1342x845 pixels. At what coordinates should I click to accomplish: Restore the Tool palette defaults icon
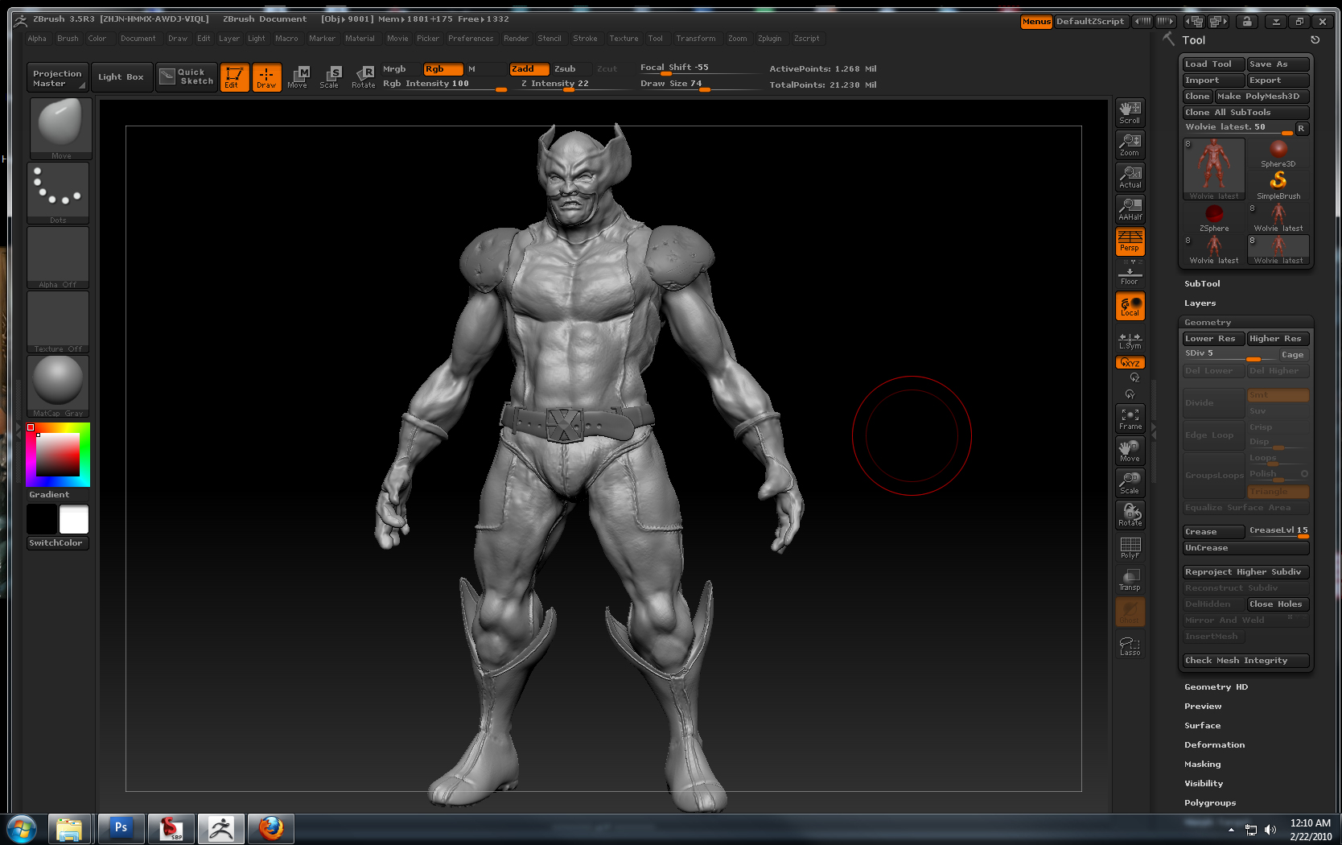(x=1315, y=39)
